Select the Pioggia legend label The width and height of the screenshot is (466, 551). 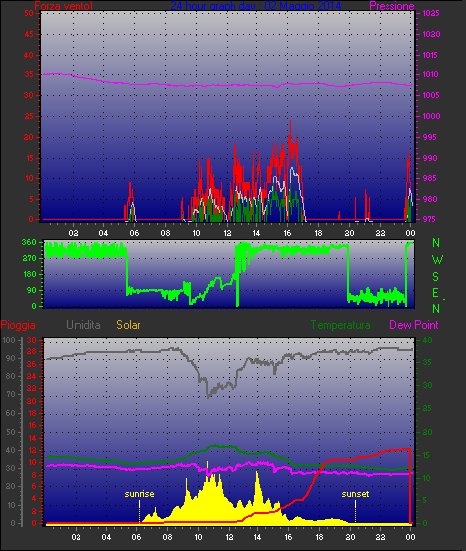[x=18, y=325]
